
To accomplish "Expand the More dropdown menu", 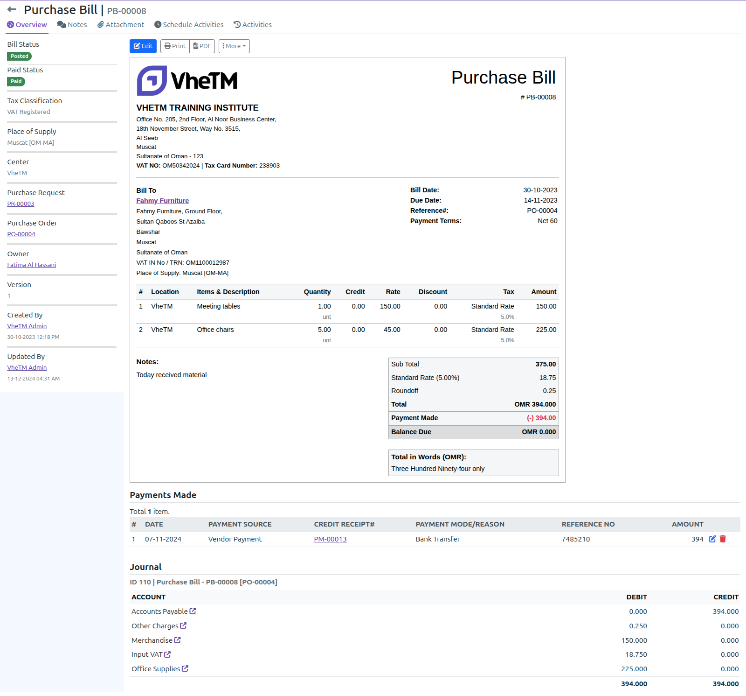I will point(234,46).
